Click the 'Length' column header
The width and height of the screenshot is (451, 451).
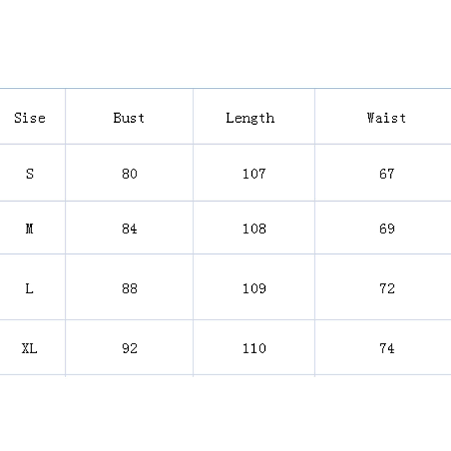pyautogui.click(x=250, y=118)
